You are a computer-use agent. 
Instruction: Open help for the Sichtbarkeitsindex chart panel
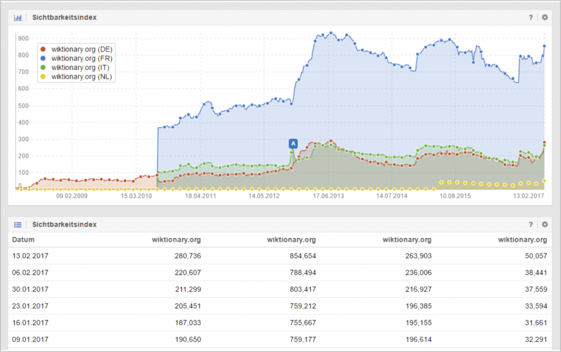[x=530, y=17]
